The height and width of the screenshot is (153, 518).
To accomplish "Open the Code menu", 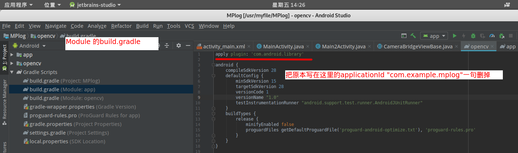I will [77, 26].
